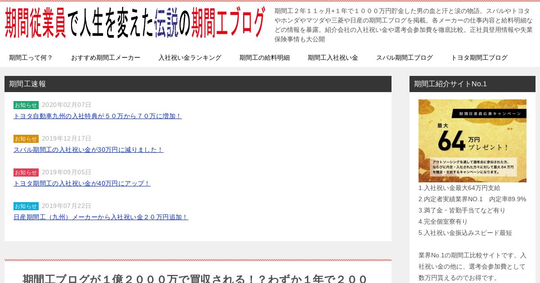This screenshot has height=283, width=540.
Task: Click the 最大64万円プレゼント campaign banner
Action: (x=472, y=141)
